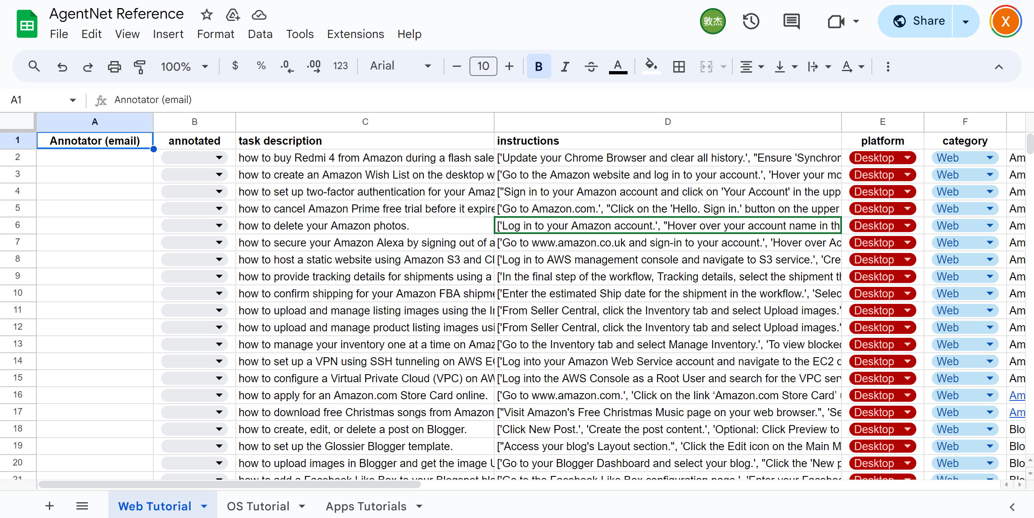
Task: Click the search menus magnifier icon
Action: (34, 66)
